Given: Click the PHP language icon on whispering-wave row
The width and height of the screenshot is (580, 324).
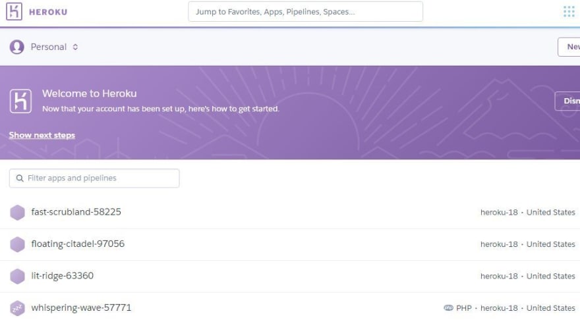Looking at the screenshot, I should coord(448,308).
